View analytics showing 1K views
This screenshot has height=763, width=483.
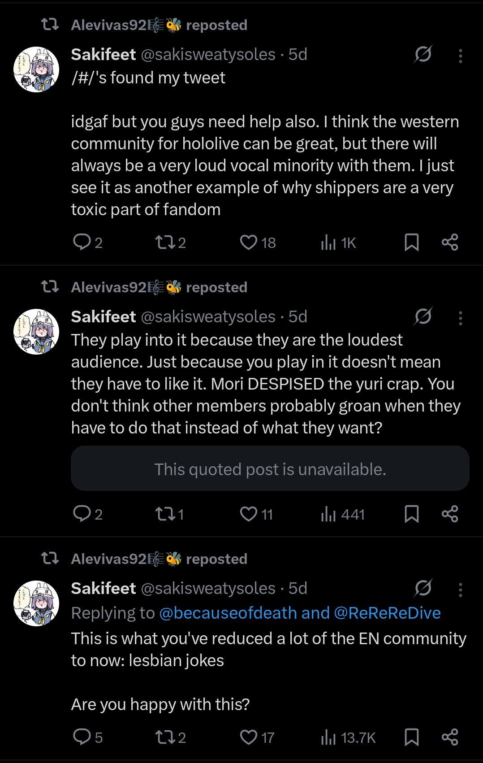point(338,243)
